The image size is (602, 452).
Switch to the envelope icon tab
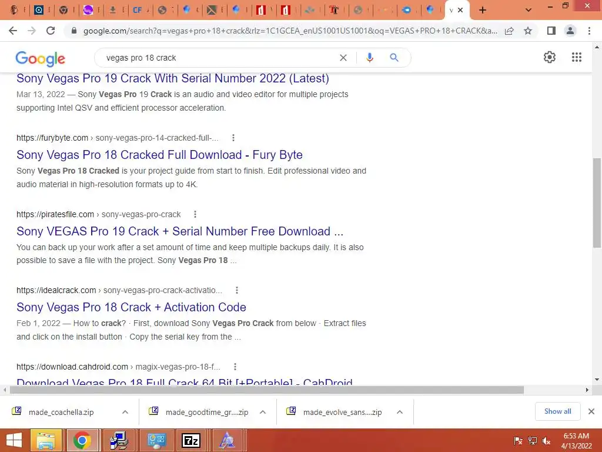coord(211,11)
